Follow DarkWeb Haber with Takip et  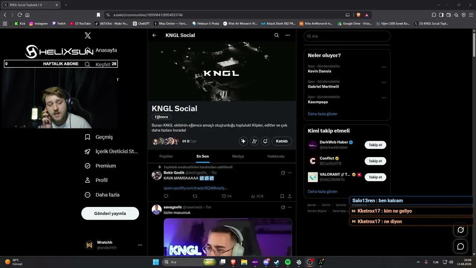tap(375, 145)
